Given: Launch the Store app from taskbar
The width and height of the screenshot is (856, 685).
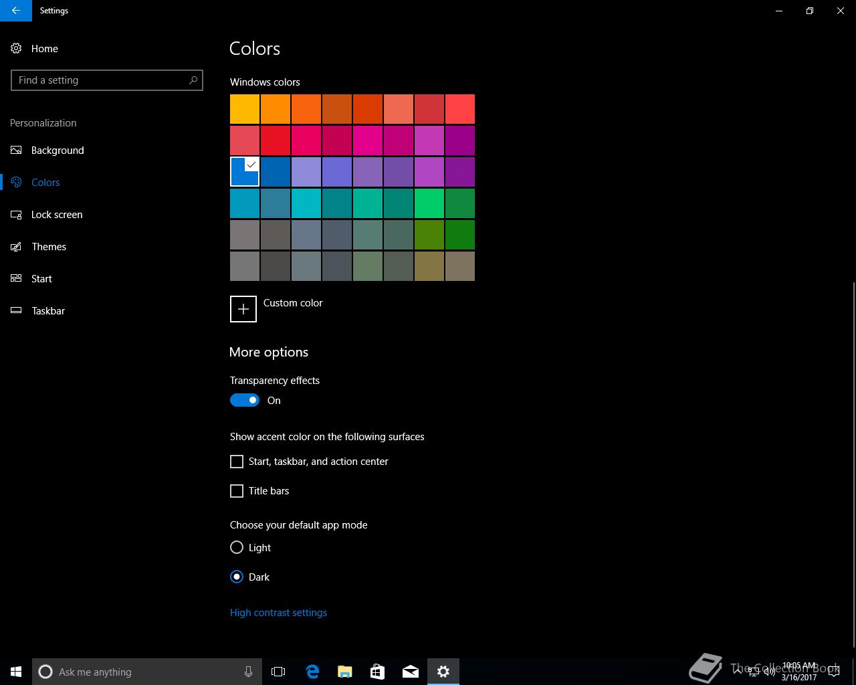Looking at the screenshot, I should (x=377, y=672).
